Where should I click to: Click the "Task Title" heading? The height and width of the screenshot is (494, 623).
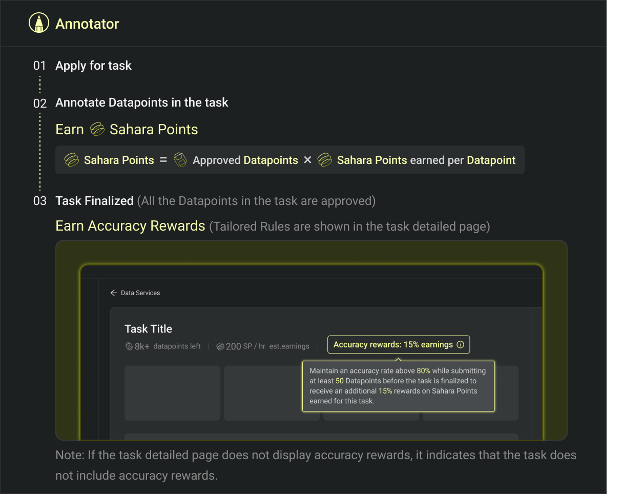[149, 329]
